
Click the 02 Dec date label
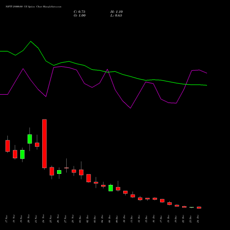click(87, 219)
